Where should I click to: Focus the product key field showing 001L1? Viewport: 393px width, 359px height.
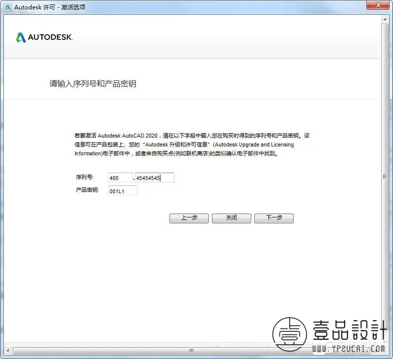[123, 191]
